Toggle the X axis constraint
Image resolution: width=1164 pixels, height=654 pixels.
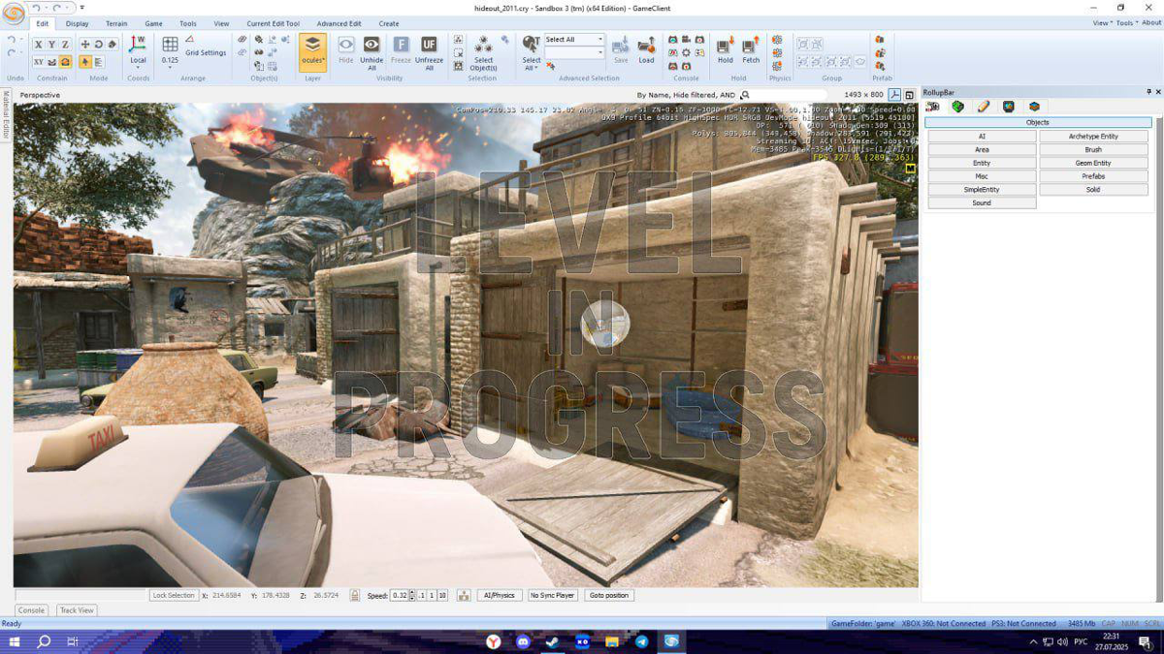point(38,45)
